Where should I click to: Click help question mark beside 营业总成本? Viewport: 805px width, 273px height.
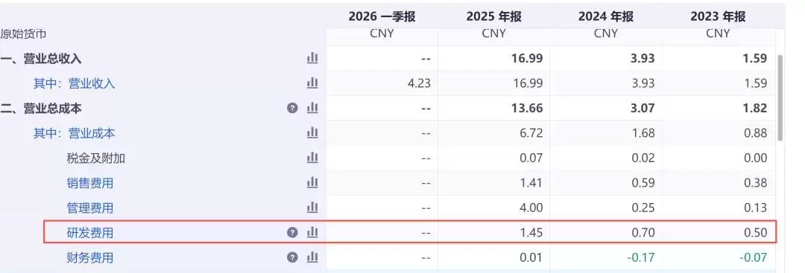coord(292,108)
